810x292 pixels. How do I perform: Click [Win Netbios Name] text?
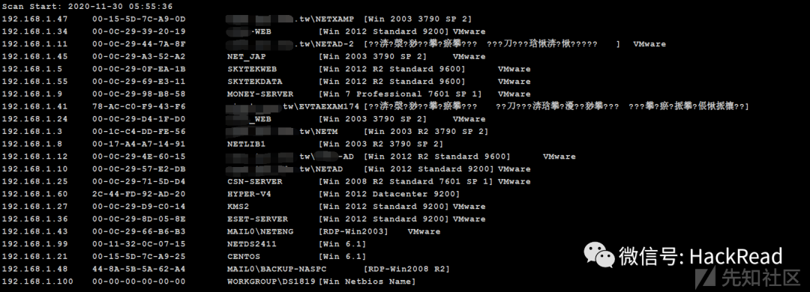(367, 282)
